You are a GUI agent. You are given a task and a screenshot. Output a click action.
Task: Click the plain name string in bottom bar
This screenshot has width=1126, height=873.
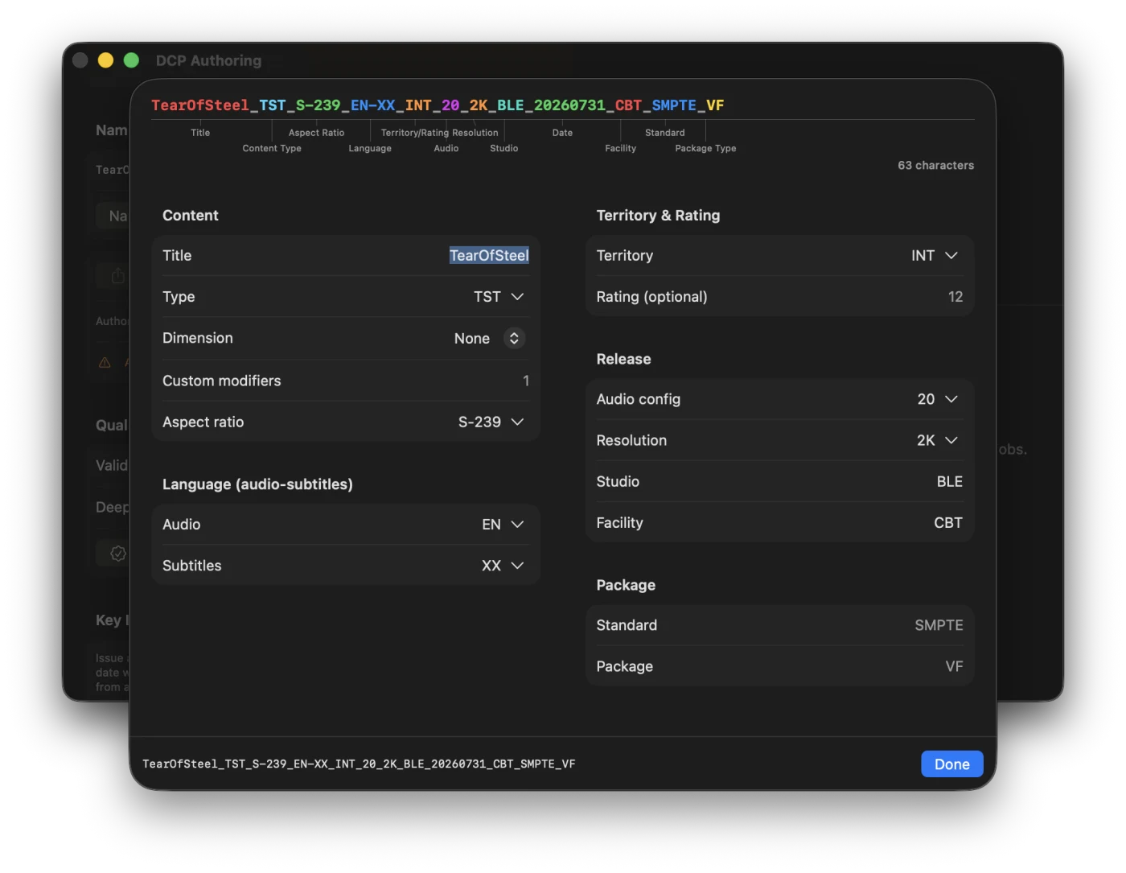(x=359, y=764)
